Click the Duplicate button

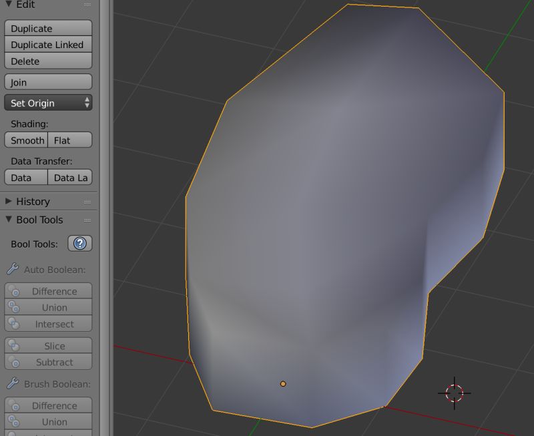coord(48,28)
